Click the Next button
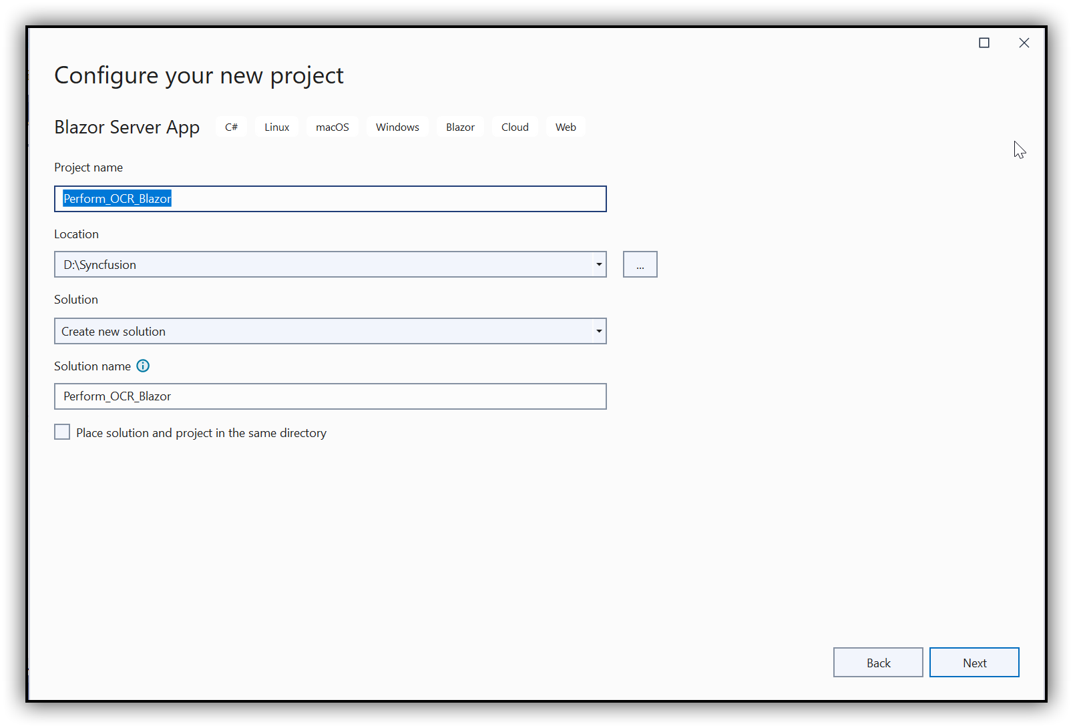 click(x=974, y=662)
